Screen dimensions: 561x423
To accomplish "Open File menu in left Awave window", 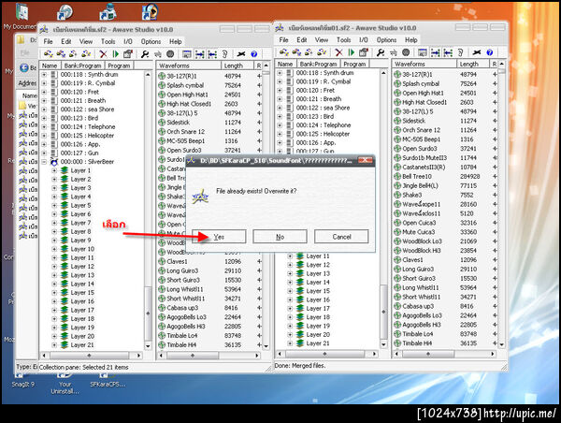I will tap(48, 41).
